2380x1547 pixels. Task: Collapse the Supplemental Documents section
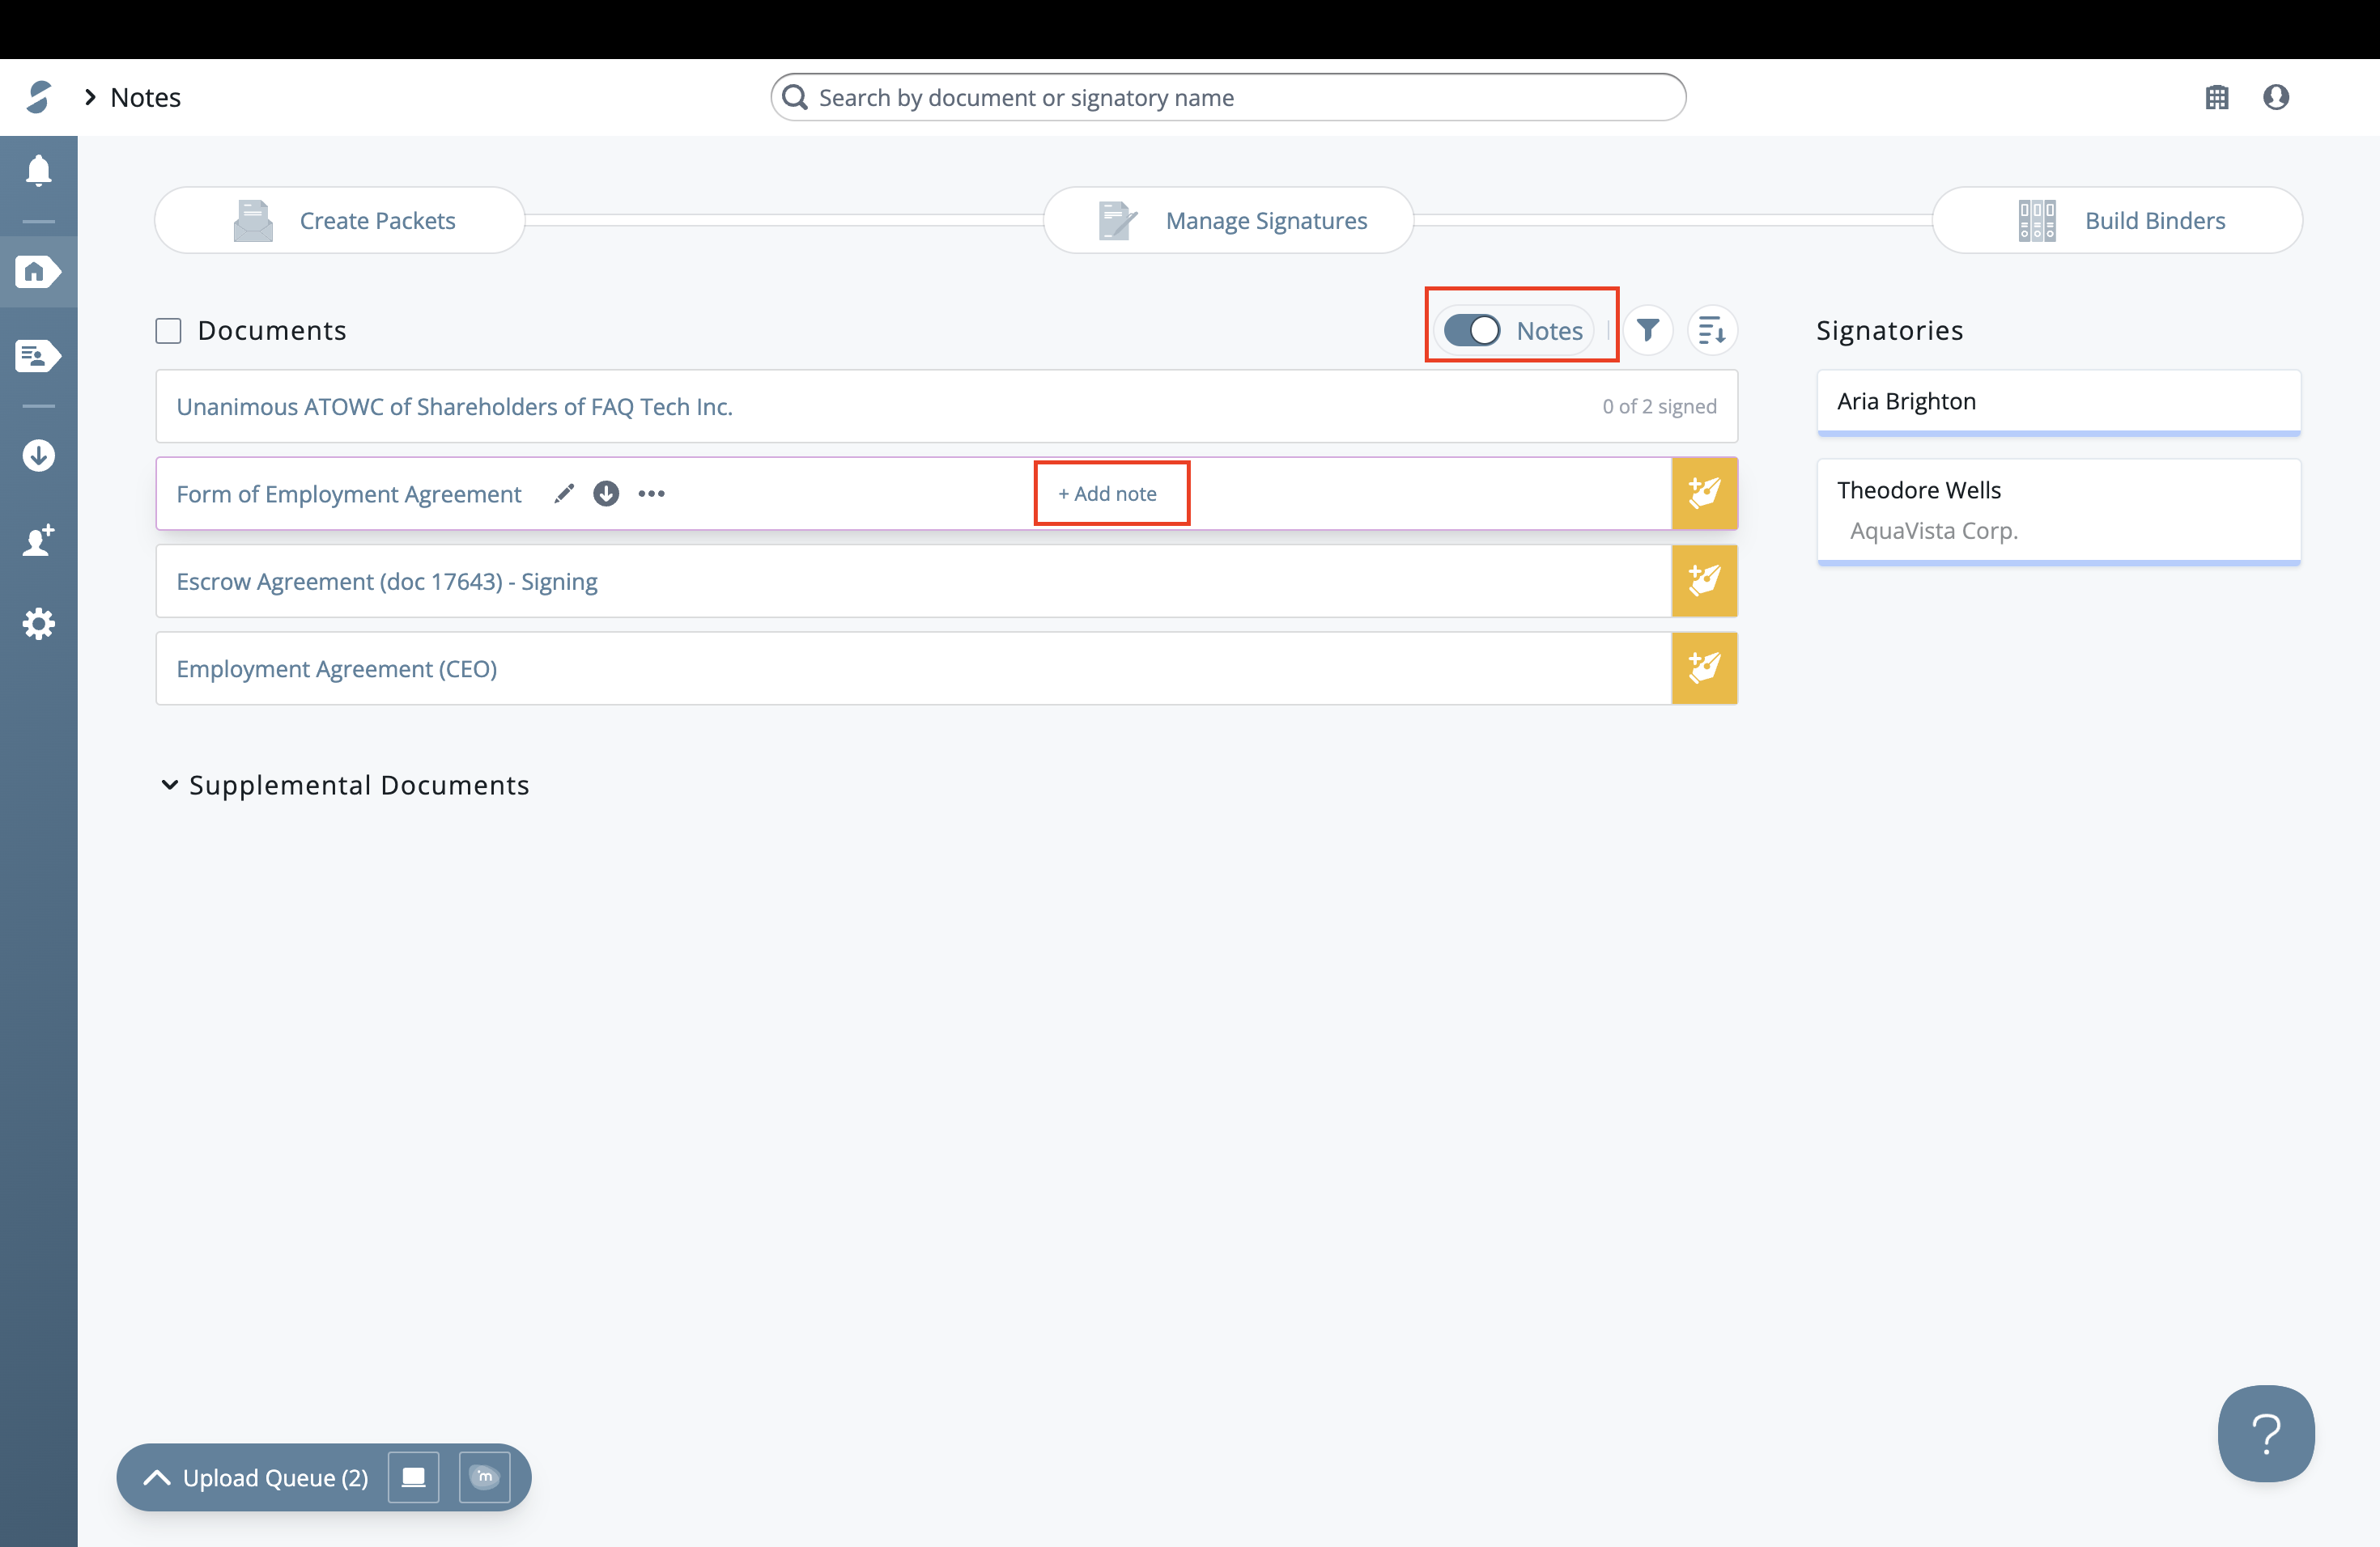(x=170, y=786)
